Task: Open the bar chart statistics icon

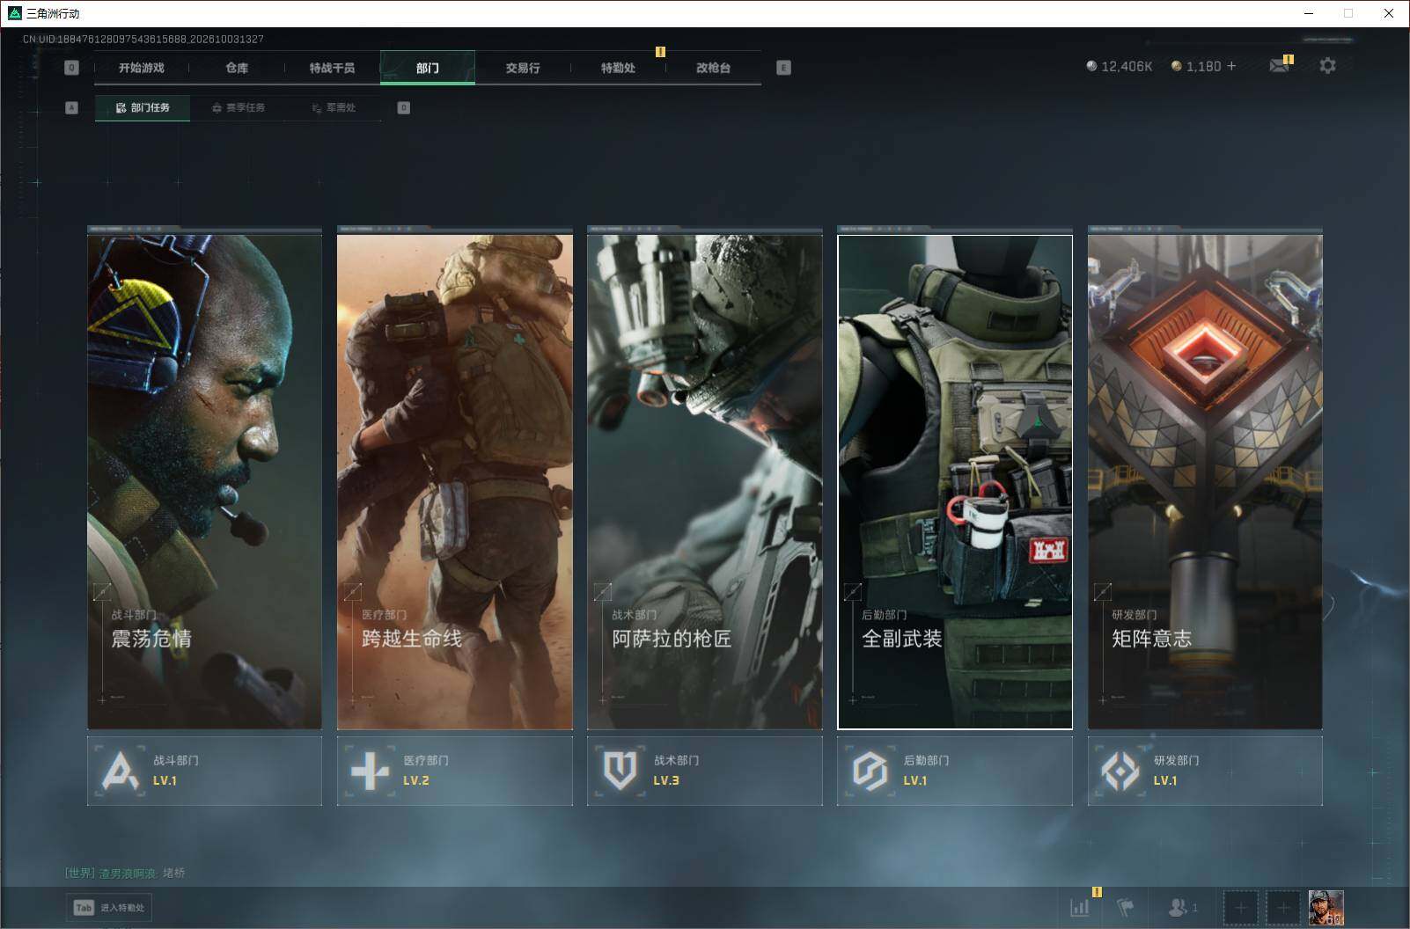Action: pos(1080,907)
